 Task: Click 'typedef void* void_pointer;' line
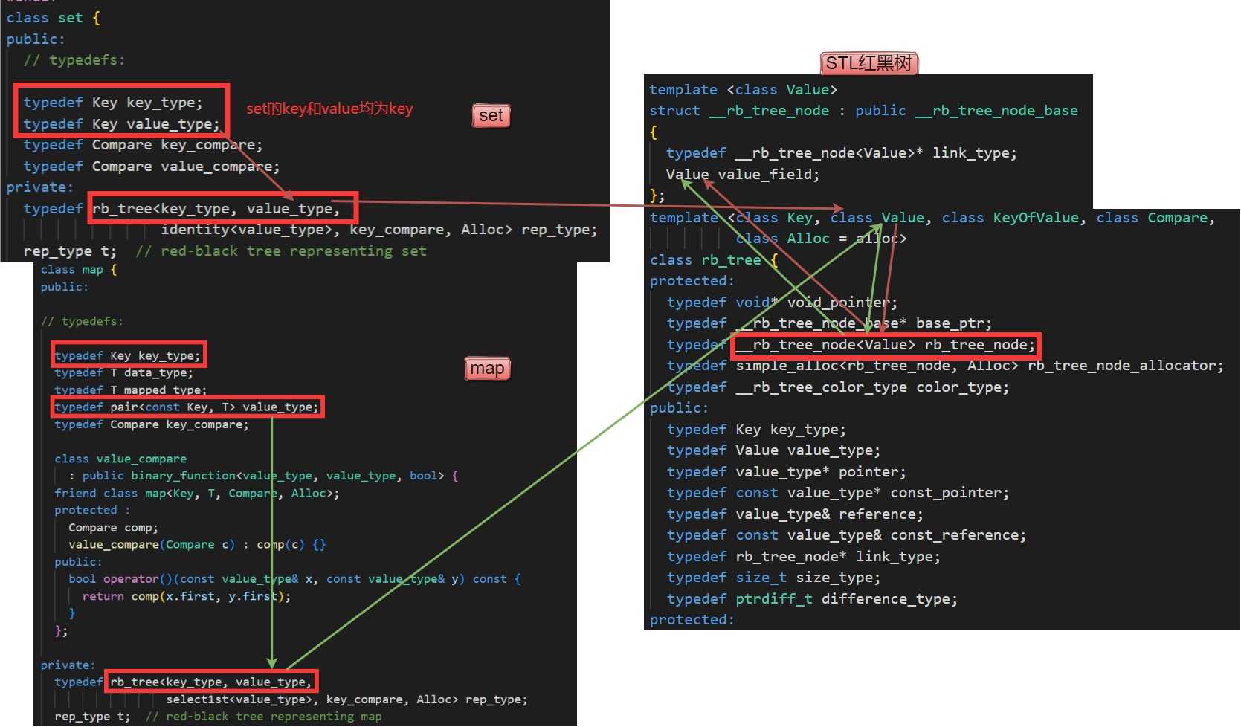point(782,303)
